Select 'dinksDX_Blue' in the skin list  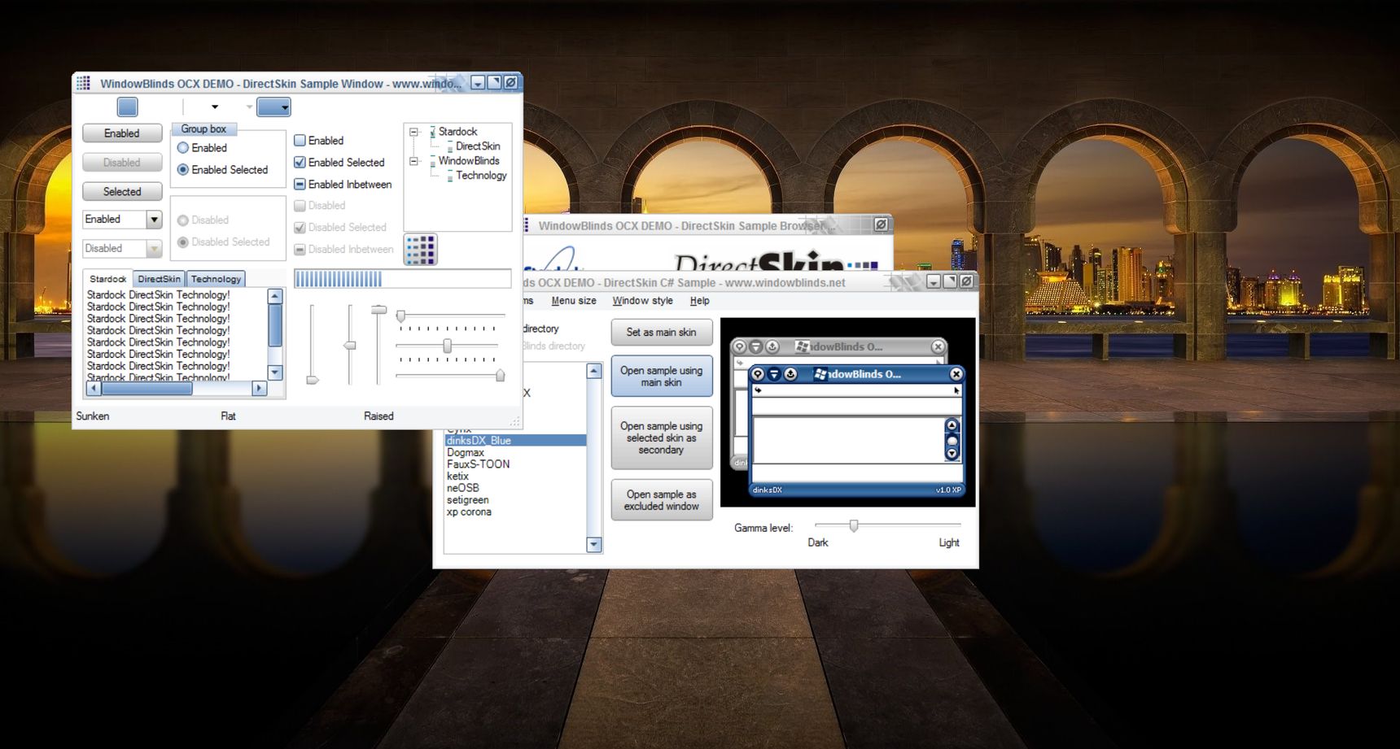[515, 440]
